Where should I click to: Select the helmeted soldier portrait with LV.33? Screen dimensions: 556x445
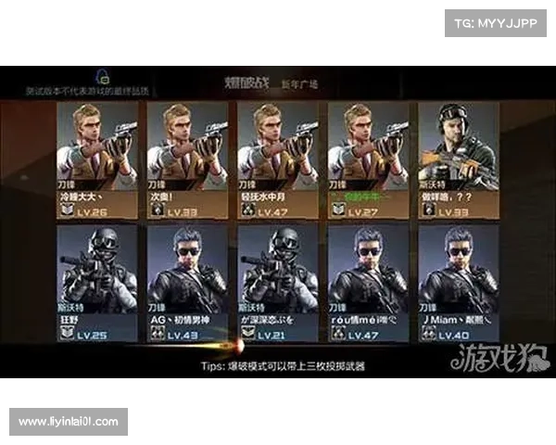[459, 160]
